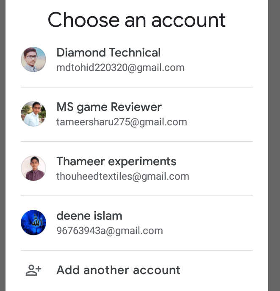Dismiss dialog via right dimmed background strip

tap(274, 144)
